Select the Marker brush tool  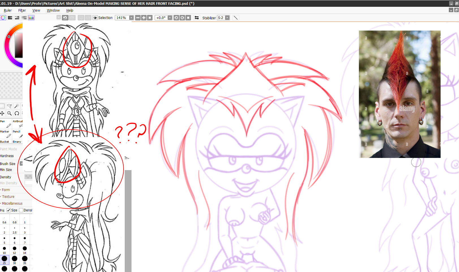point(6,134)
